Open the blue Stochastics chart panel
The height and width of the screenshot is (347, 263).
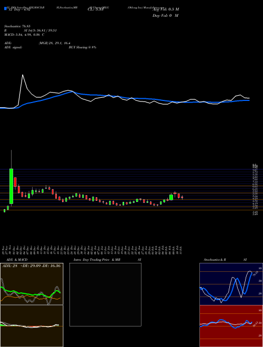click(x=231, y=284)
